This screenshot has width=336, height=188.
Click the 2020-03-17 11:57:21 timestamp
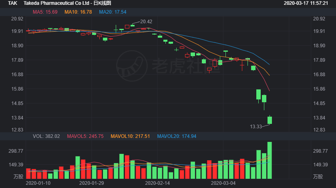306,3
